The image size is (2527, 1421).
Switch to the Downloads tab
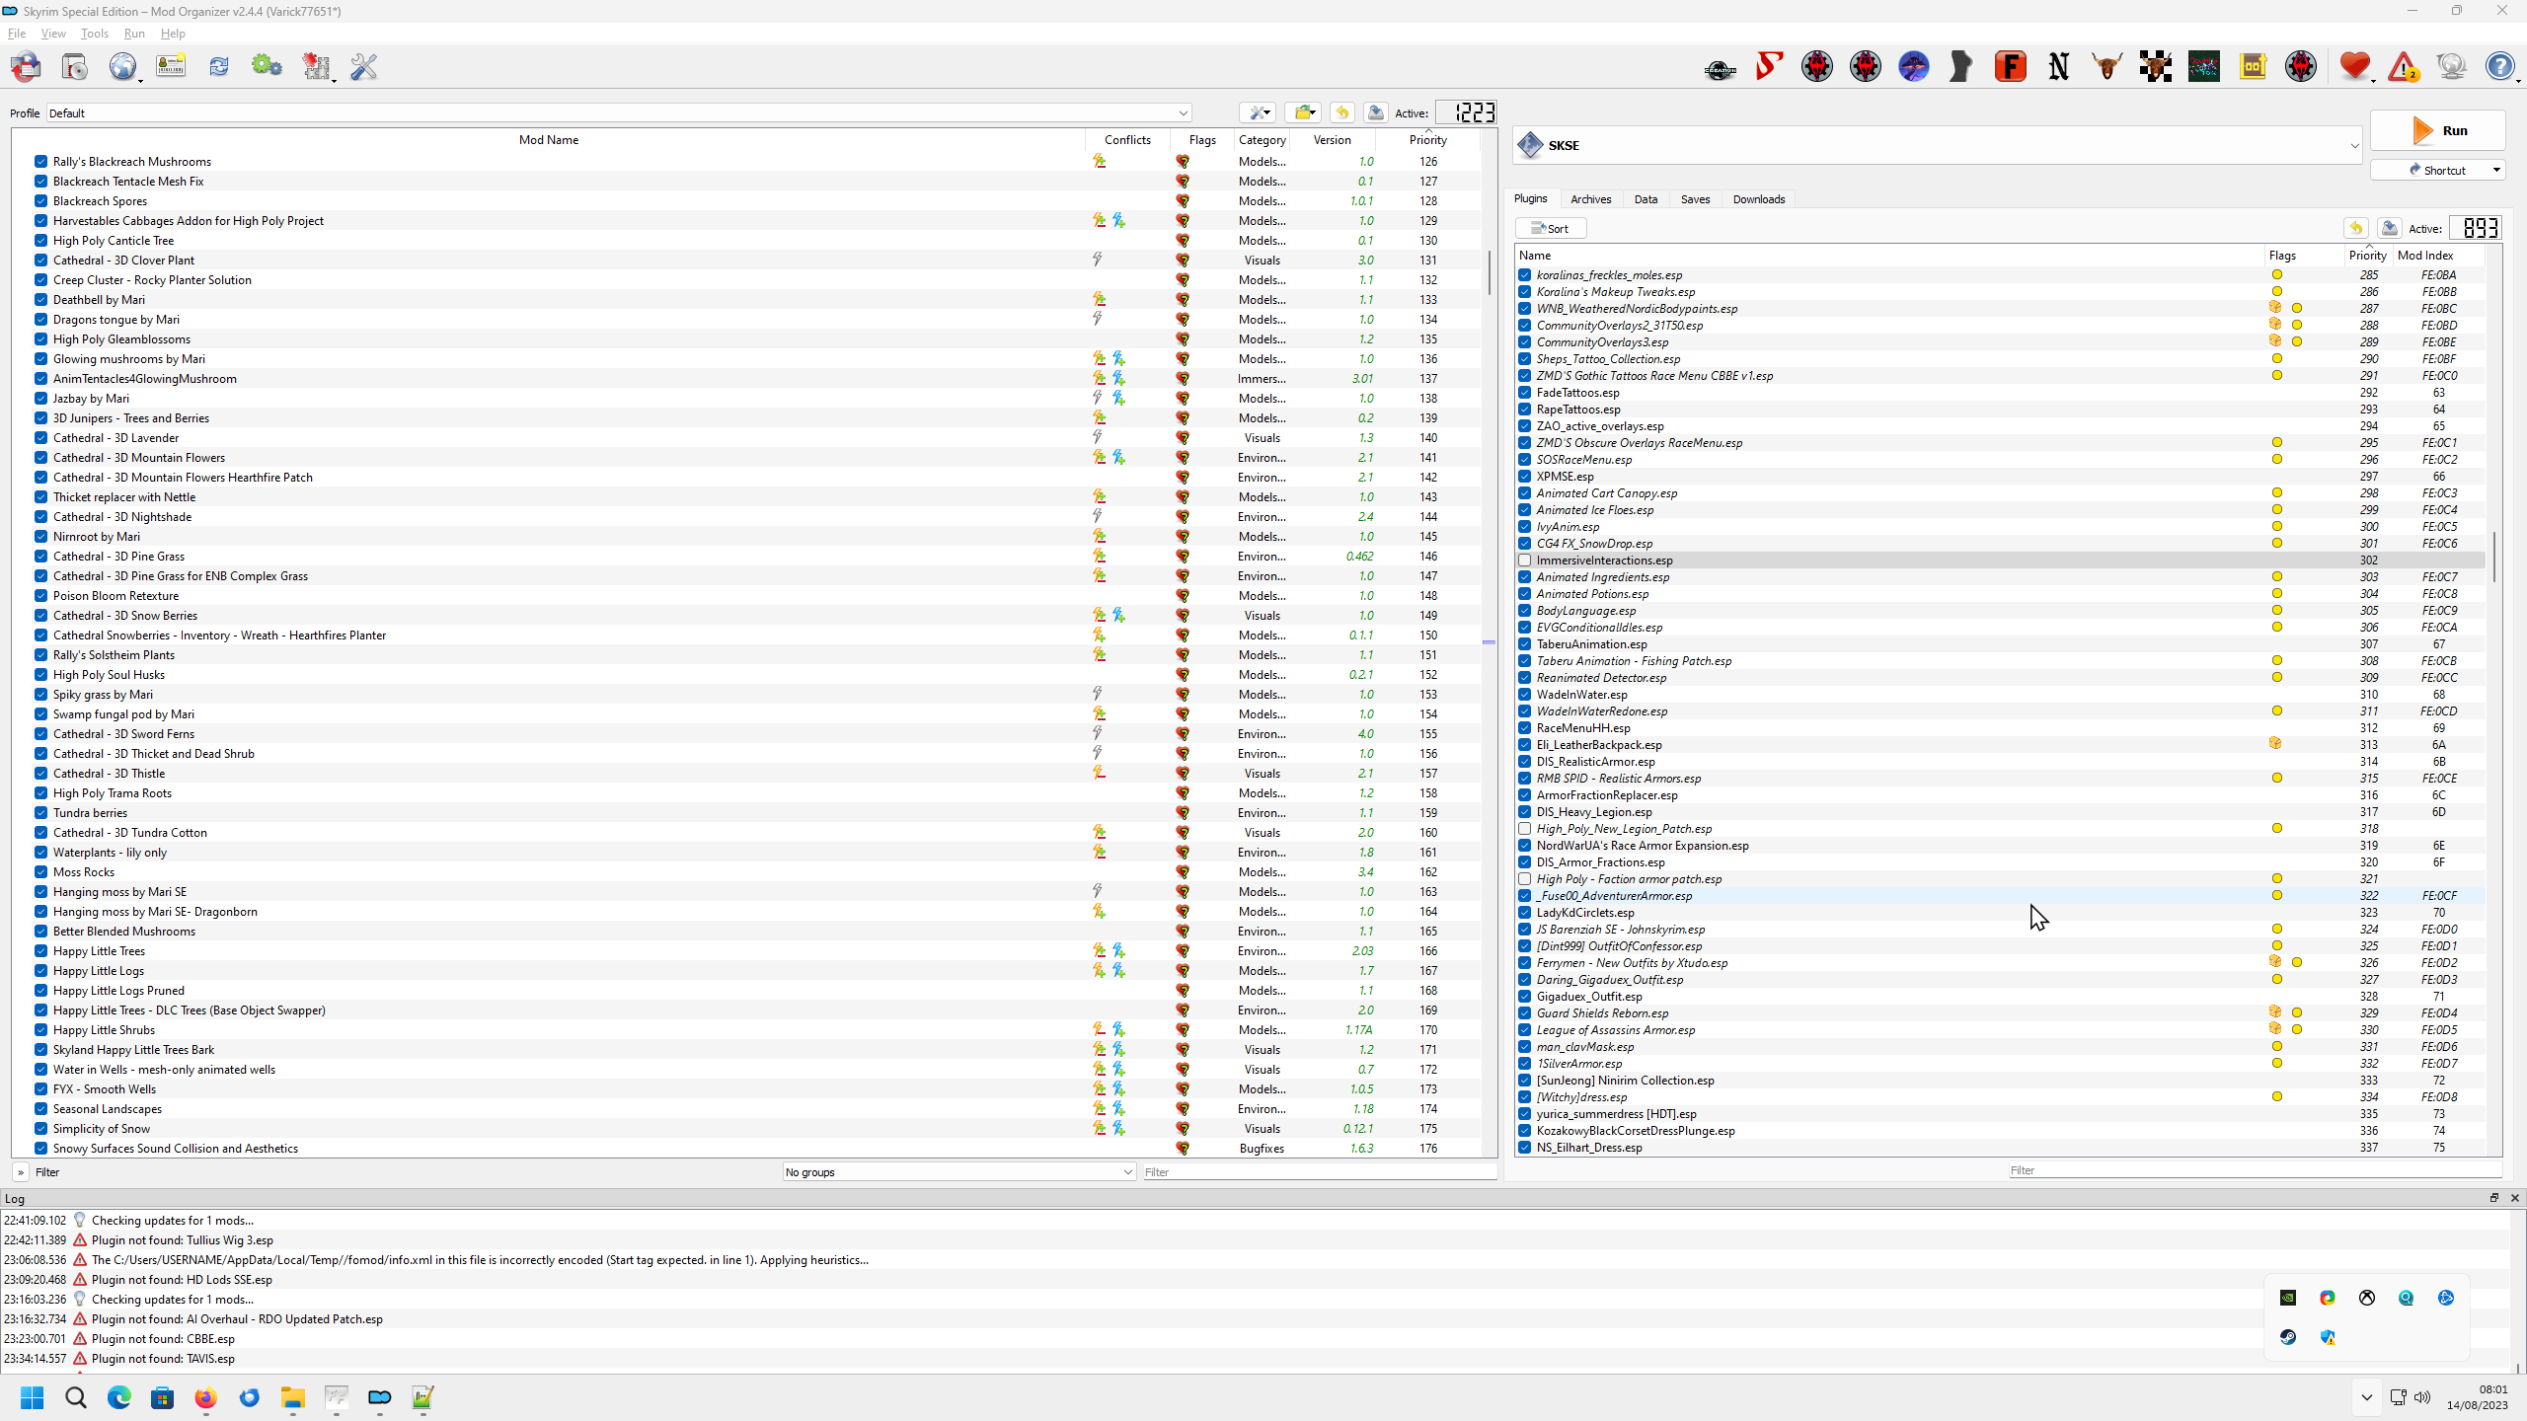point(1758,199)
